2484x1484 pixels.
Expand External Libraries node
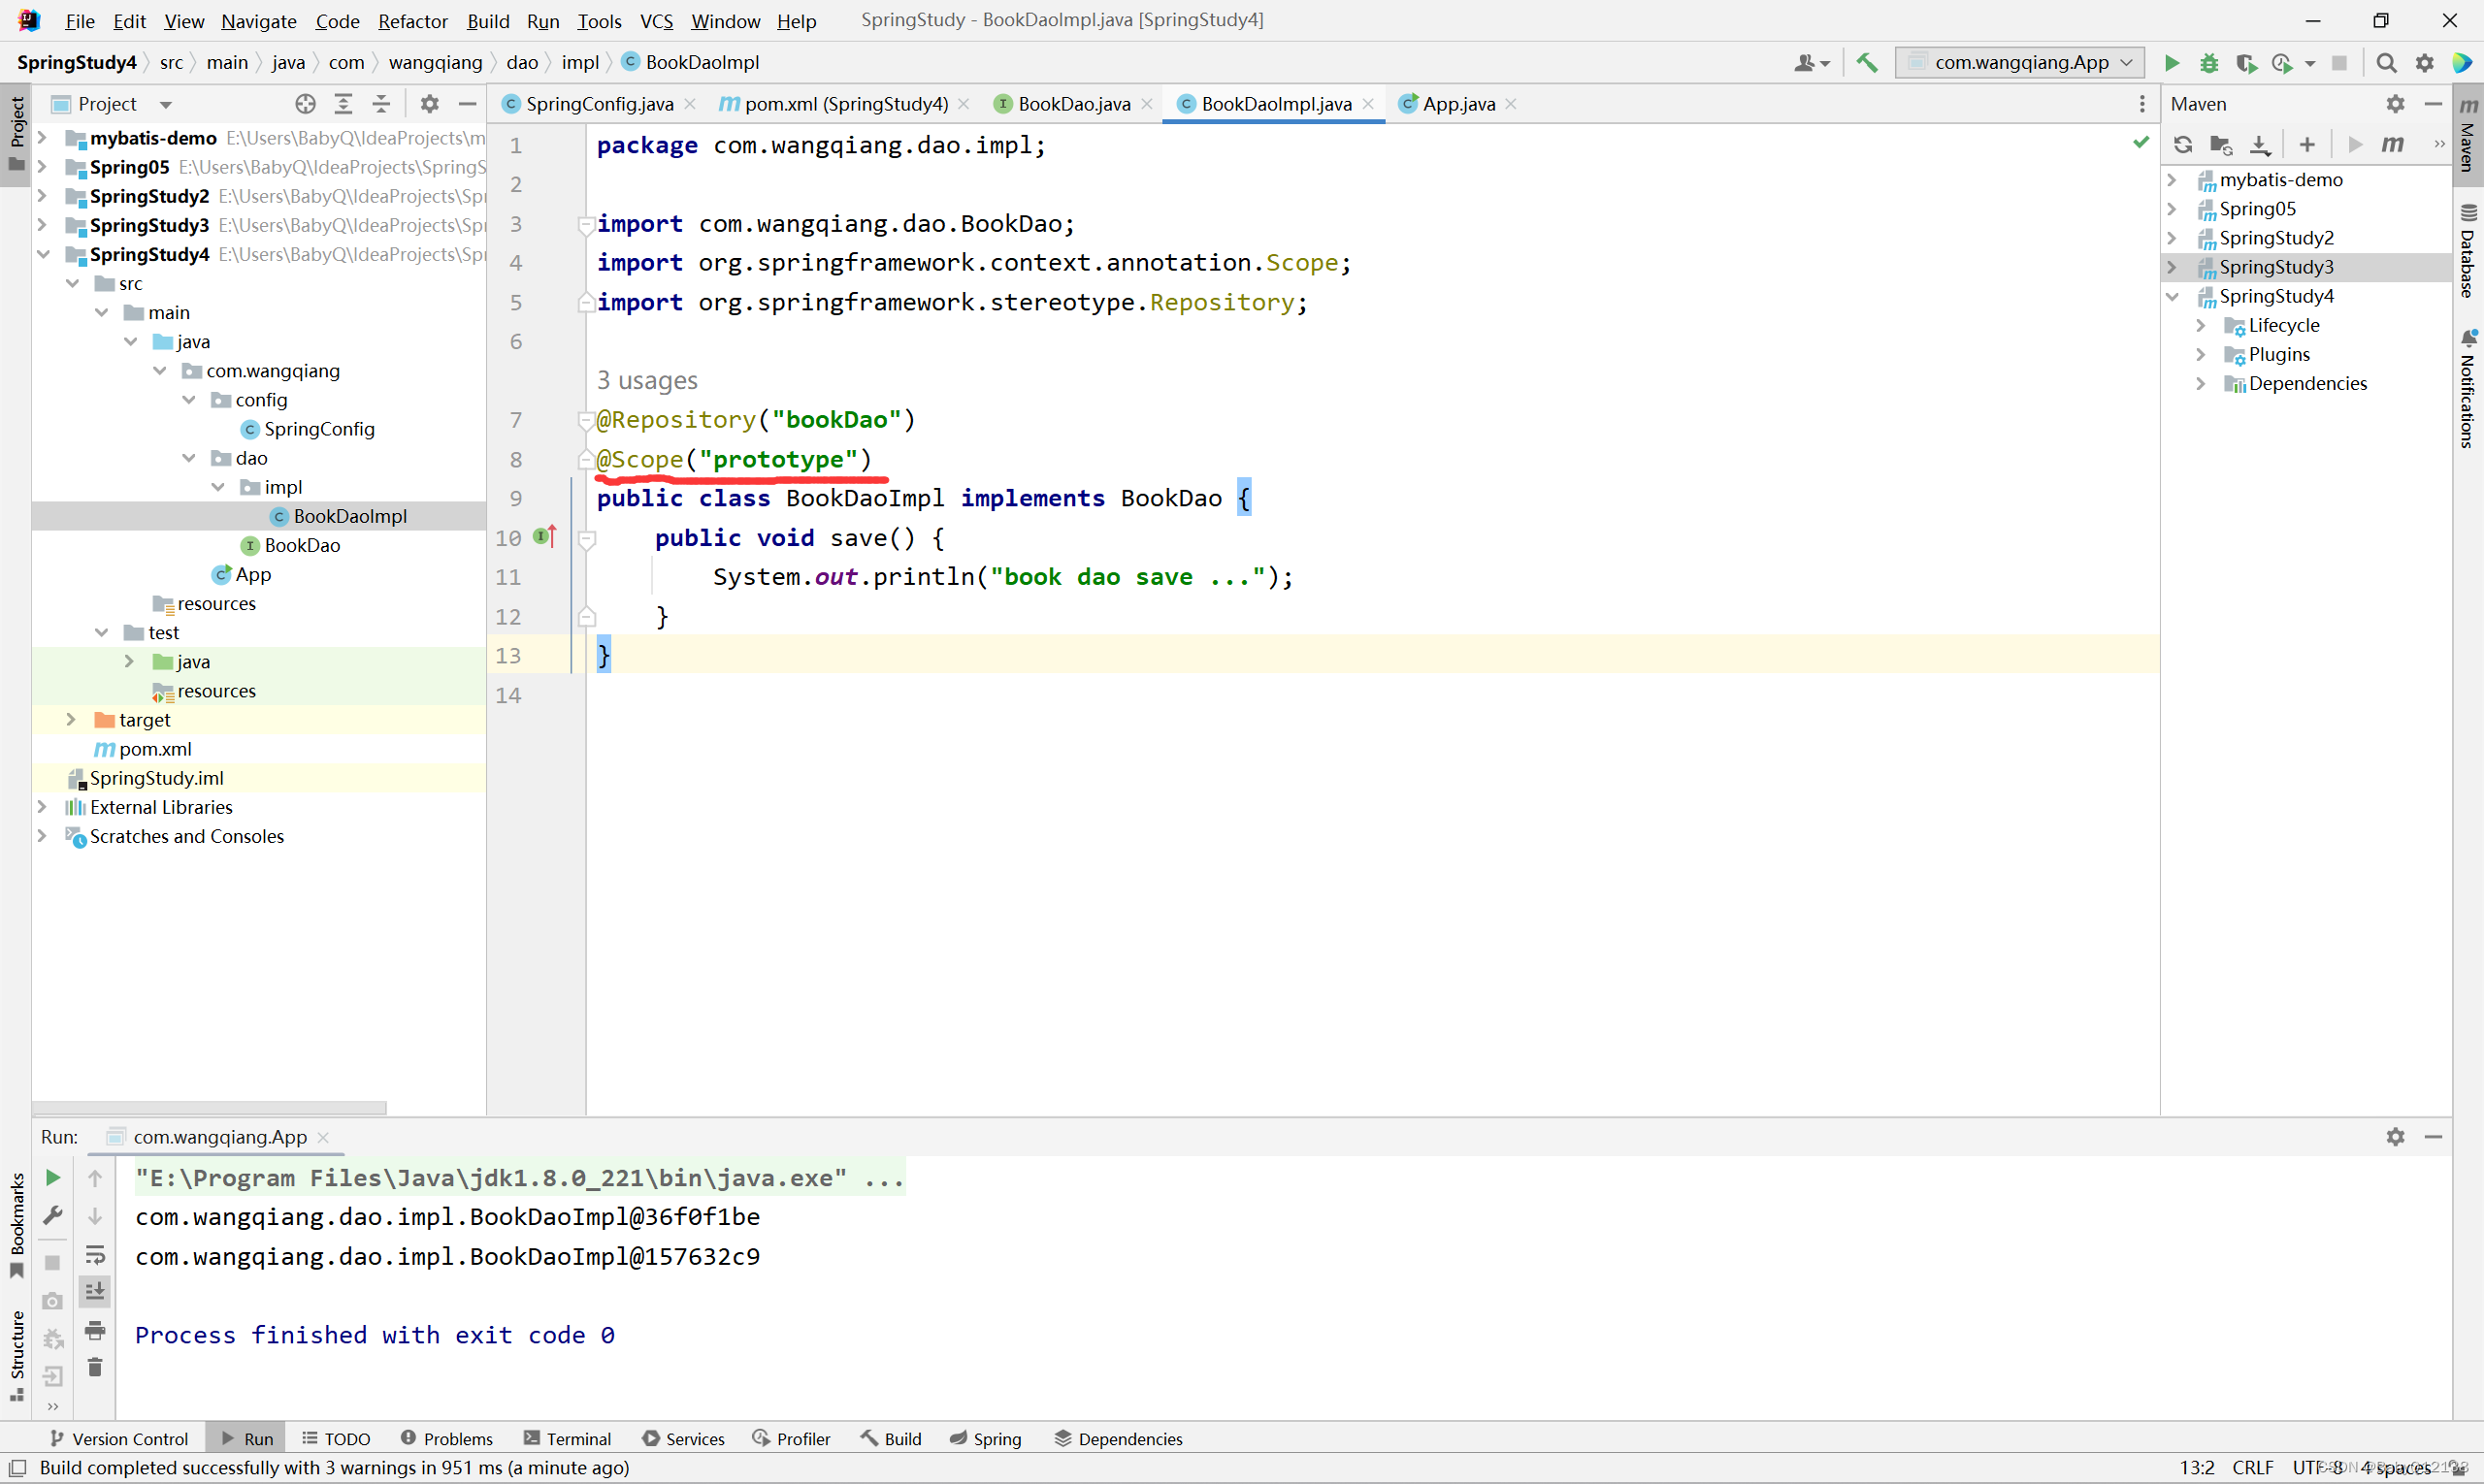pyautogui.click(x=42, y=807)
